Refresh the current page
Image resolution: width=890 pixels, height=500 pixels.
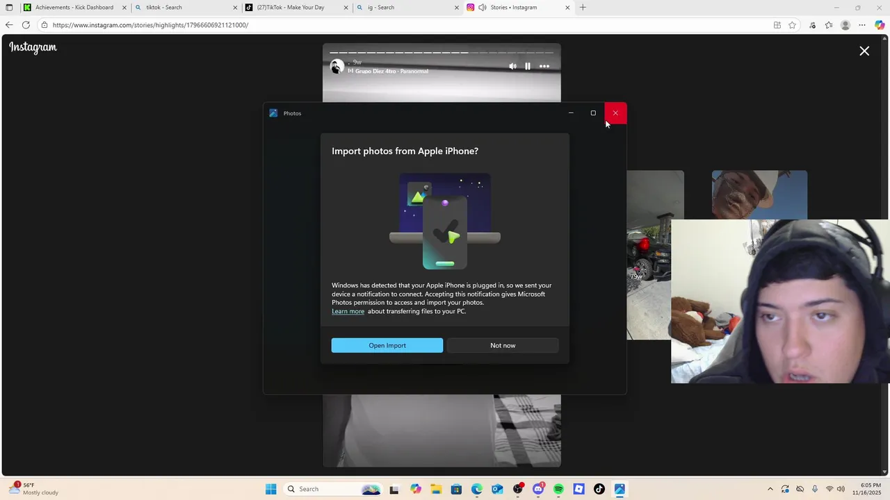26,25
